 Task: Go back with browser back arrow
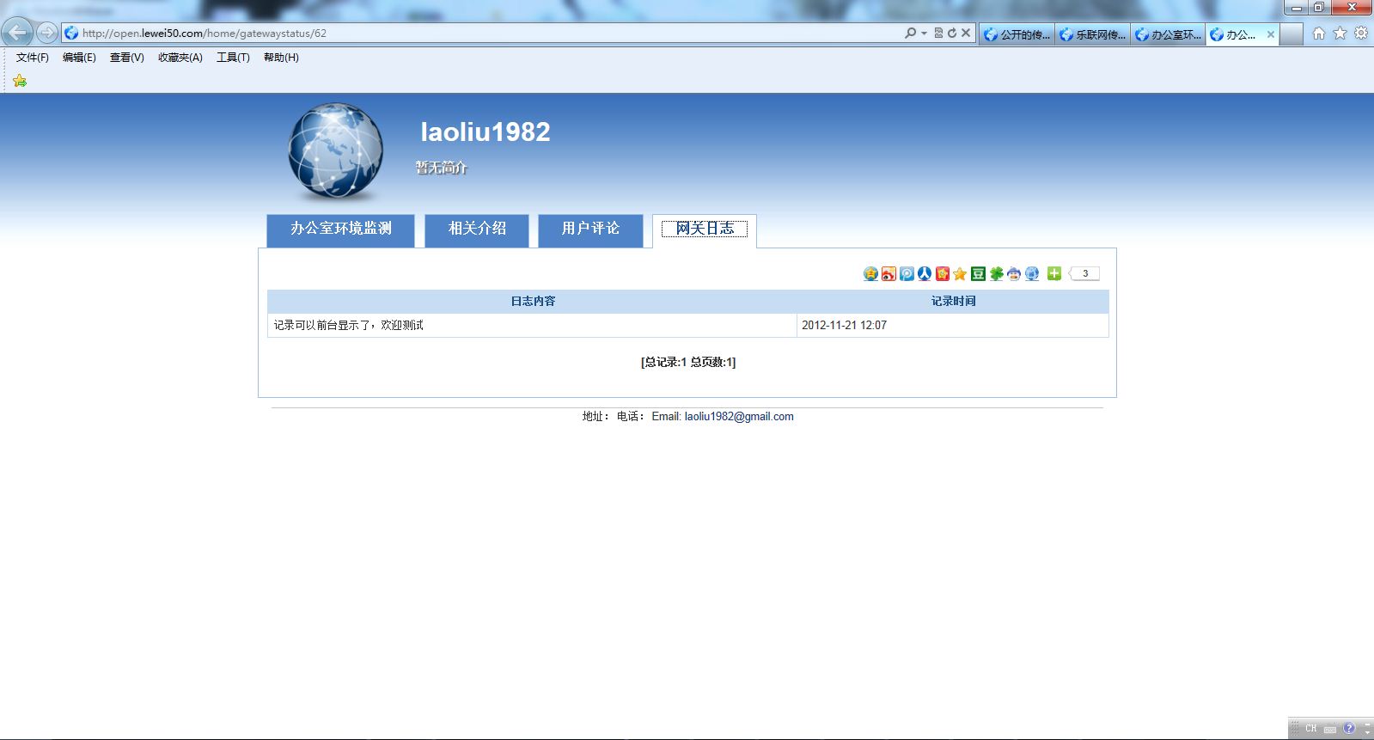pos(17,33)
